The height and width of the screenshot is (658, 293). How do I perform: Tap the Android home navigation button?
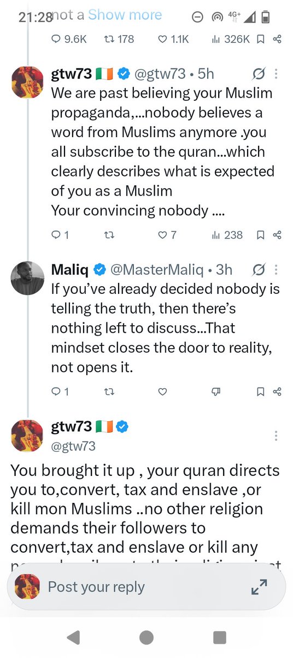point(146,637)
